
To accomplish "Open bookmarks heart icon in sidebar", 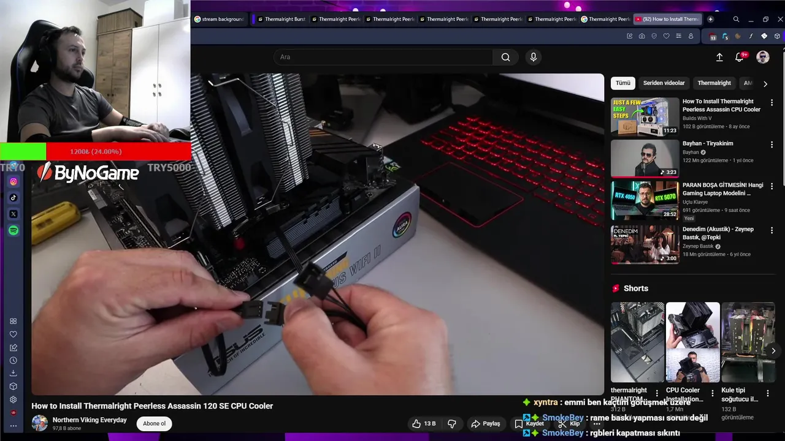I will pos(13,334).
